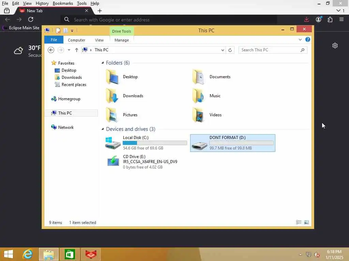This screenshot has width=349, height=261.
Task: Click the DONT FORMAT (D:) usage bar
Action: click(x=242, y=143)
